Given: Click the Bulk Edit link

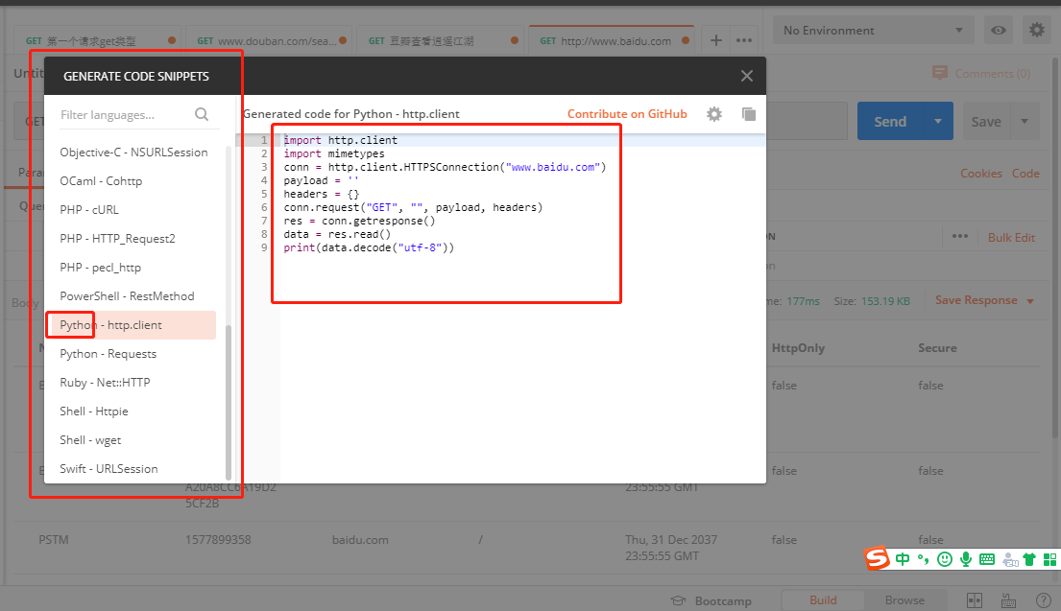Looking at the screenshot, I should (1011, 237).
